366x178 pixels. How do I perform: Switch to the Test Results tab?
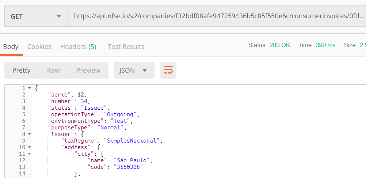pos(126,47)
